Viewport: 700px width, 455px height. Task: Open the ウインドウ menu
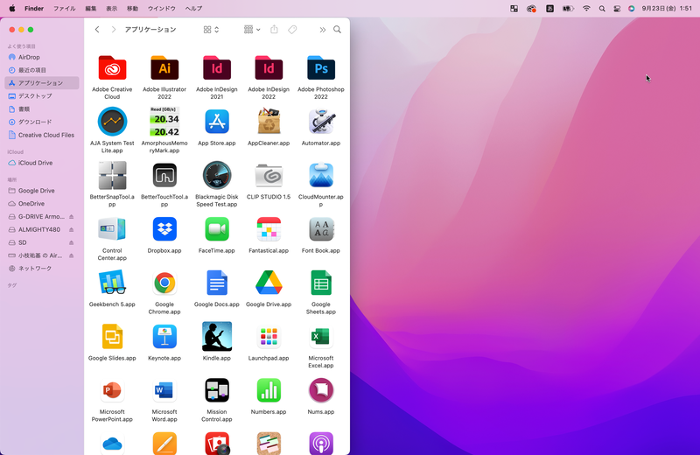pos(161,9)
